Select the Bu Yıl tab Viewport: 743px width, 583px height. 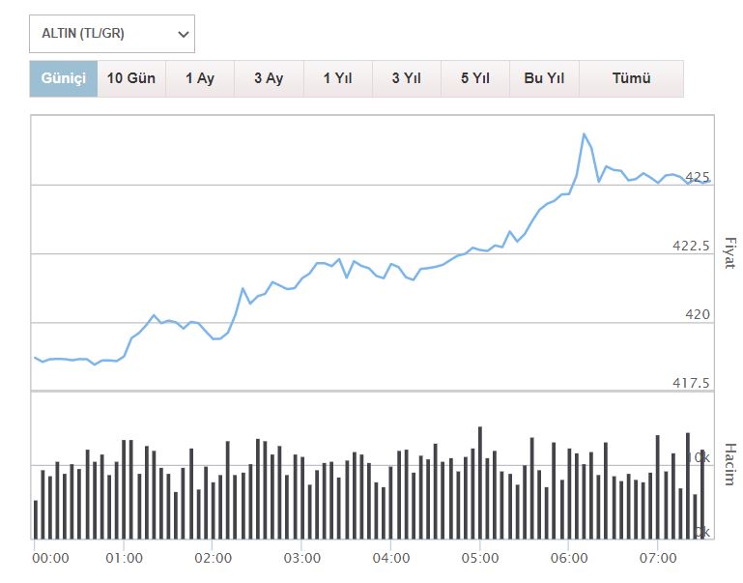544,78
